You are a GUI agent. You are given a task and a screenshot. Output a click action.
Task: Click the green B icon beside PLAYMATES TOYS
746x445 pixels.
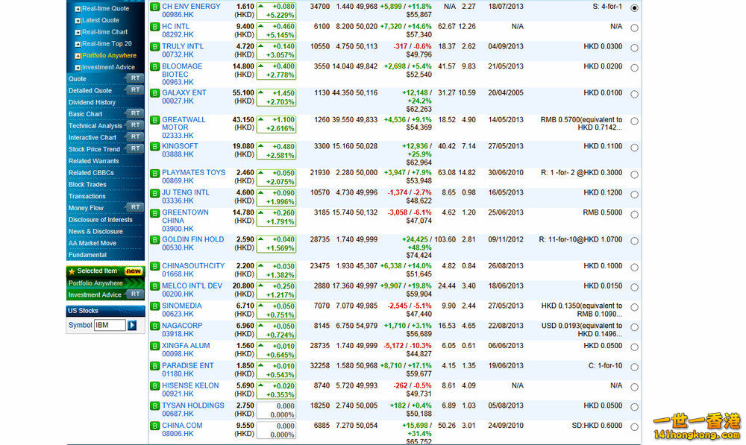coord(154,173)
